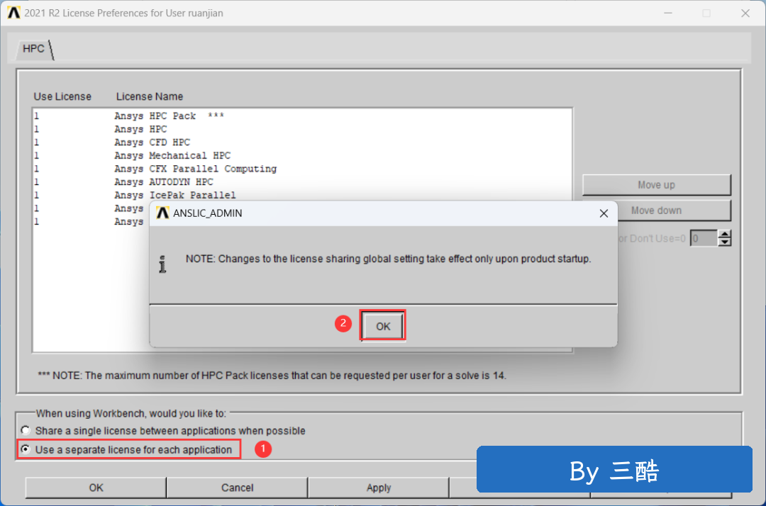Click the Ansys logo in License Preferences title bar
This screenshot has height=506, width=766.
pyautogui.click(x=13, y=13)
